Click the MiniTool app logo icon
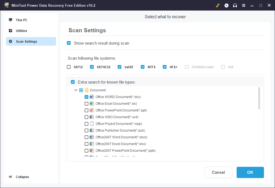This screenshot has height=188, width=275. point(6,5)
